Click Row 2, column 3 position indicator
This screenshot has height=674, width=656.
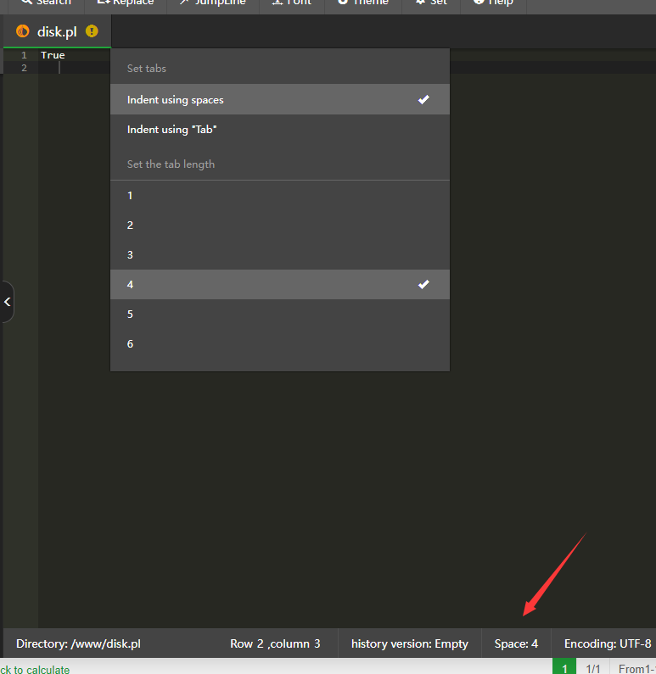[x=275, y=643]
